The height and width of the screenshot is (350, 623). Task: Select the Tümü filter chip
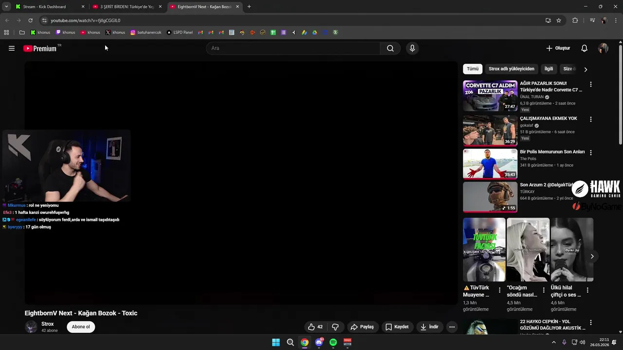coord(473,69)
